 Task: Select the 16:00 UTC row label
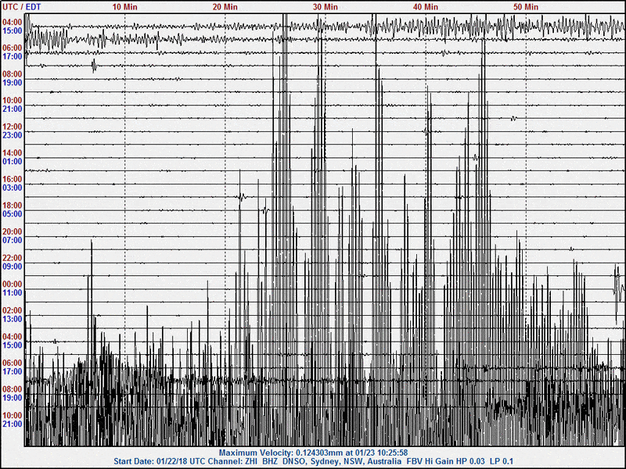[13, 179]
